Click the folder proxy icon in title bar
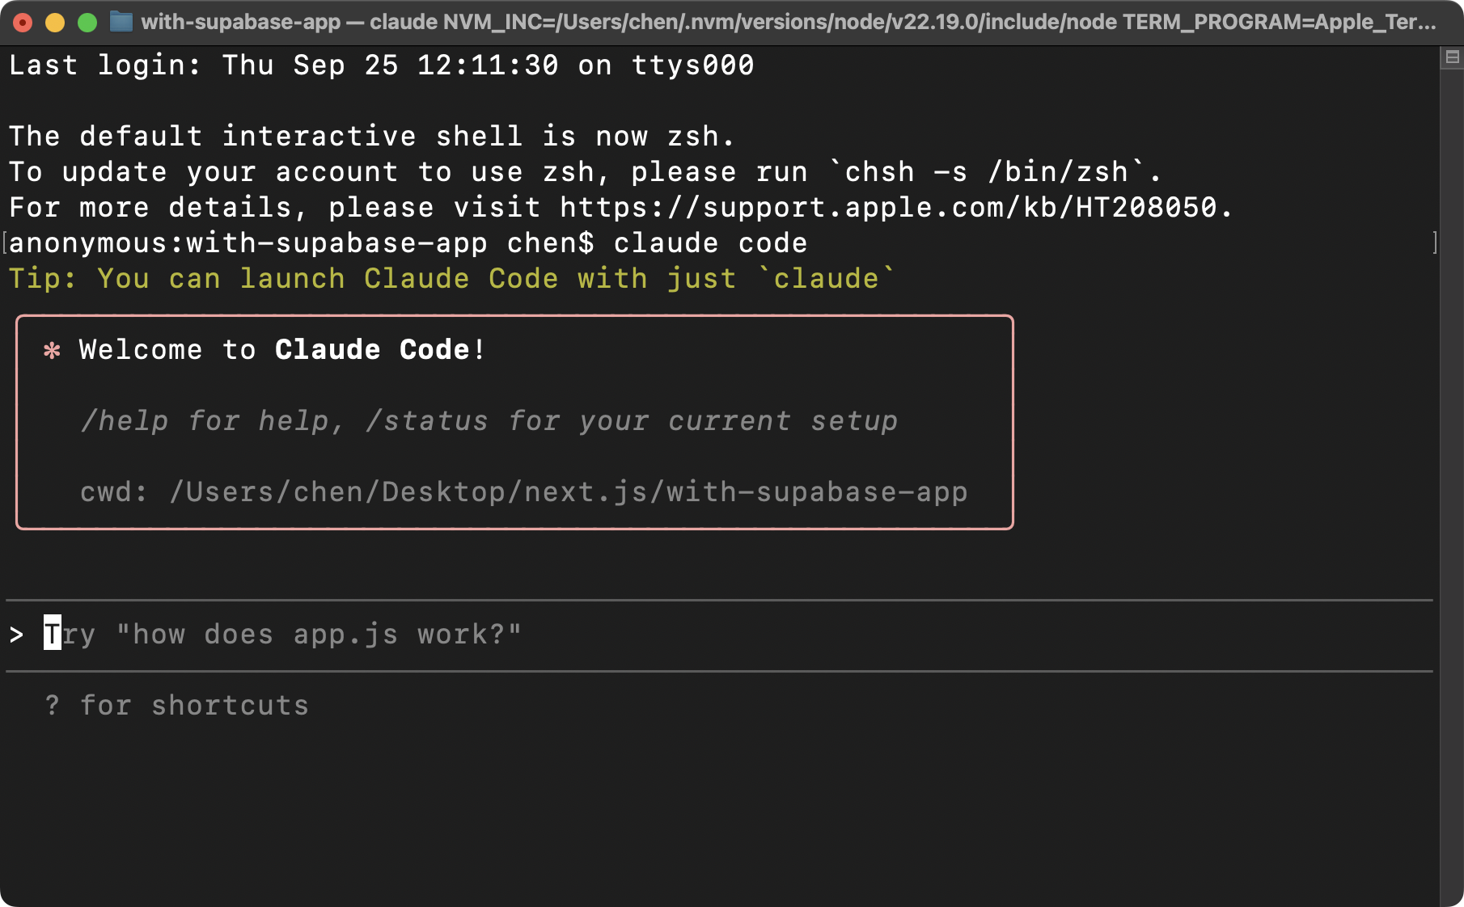This screenshot has width=1464, height=907. (x=121, y=22)
